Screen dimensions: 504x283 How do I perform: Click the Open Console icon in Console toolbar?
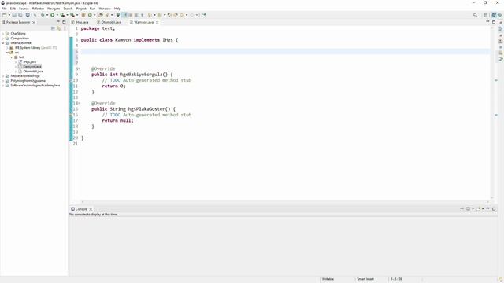[x=478, y=208]
